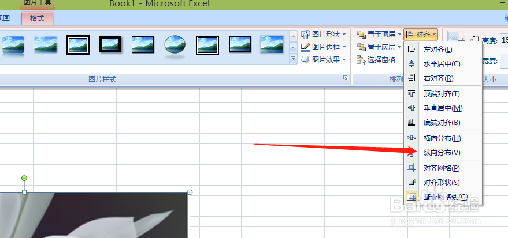The height and width of the screenshot is (238, 508).
Task: Choose 横向分布(H) menu entry
Action: coord(443,138)
